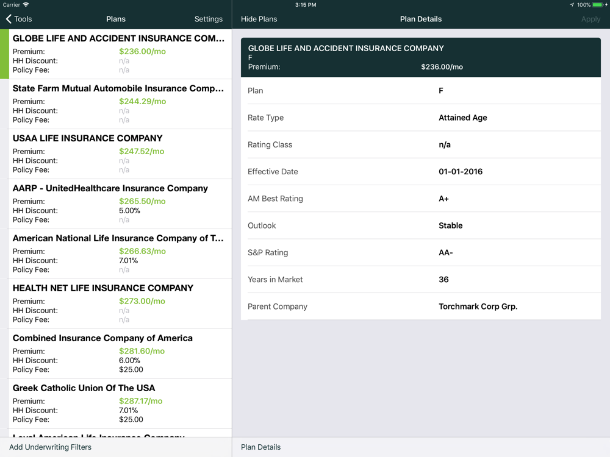Choose USAA Life Insurance Company plan
The width and height of the screenshot is (610, 457).
(x=119, y=154)
